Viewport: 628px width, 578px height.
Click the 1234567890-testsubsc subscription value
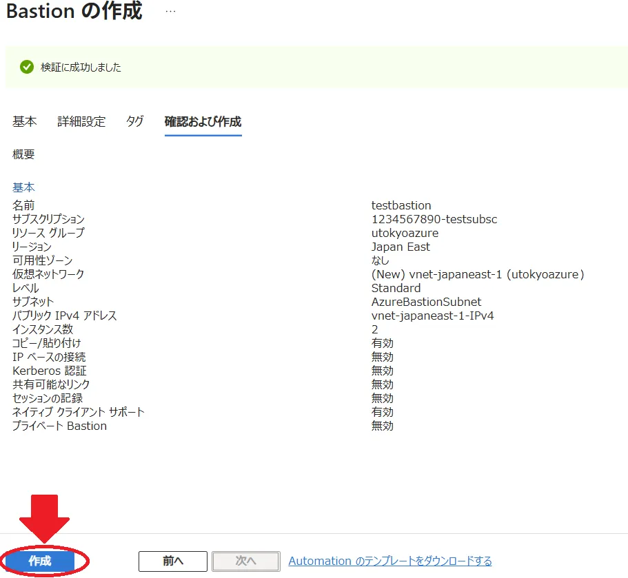(x=434, y=219)
